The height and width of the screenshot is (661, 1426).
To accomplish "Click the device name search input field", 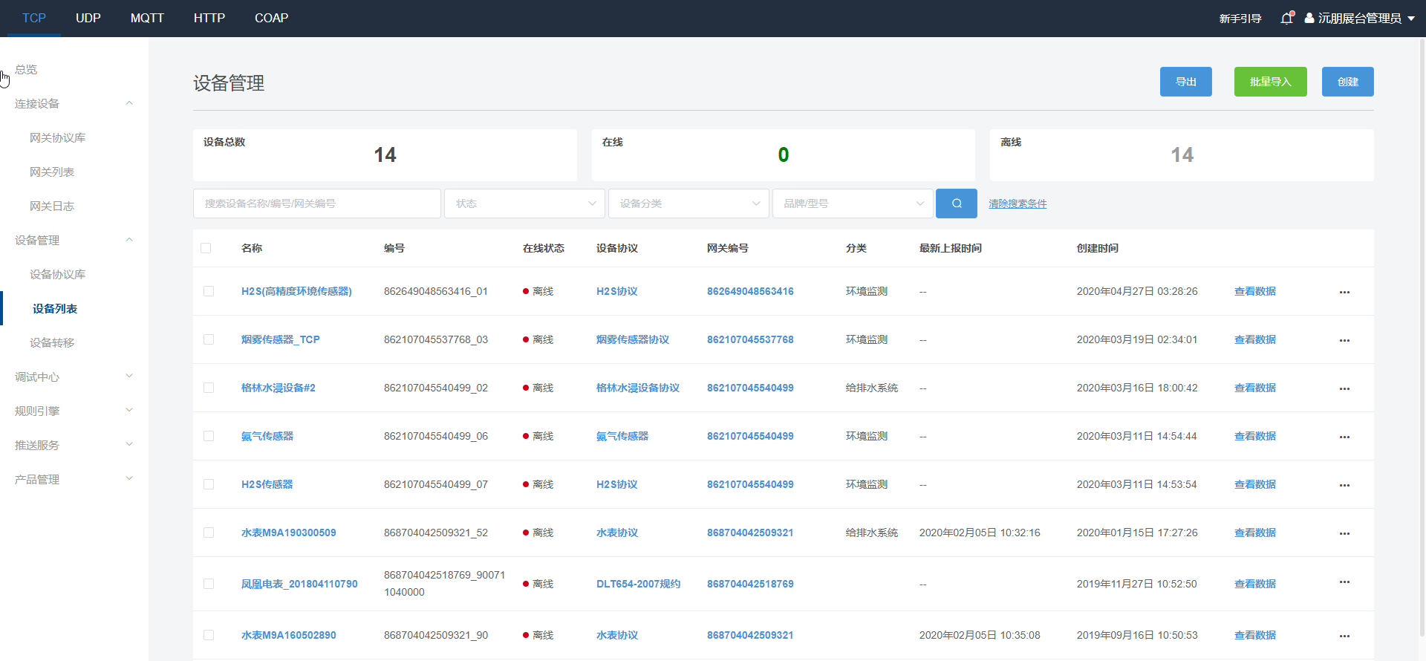I will pyautogui.click(x=316, y=203).
